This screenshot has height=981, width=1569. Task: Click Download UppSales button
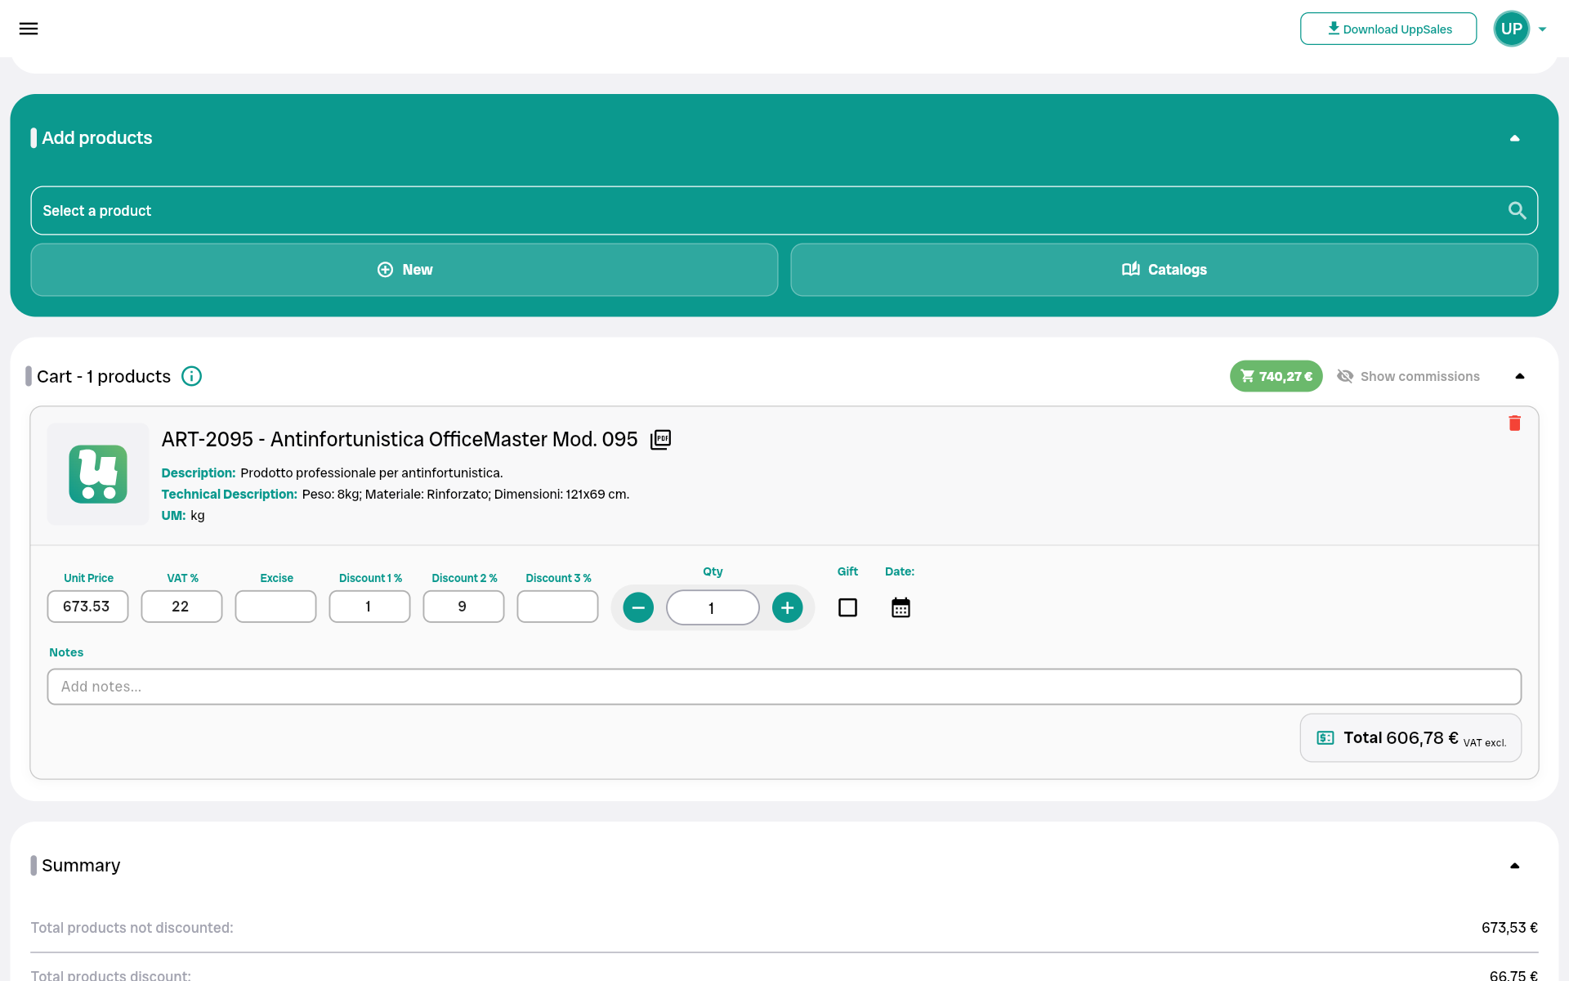(x=1388, y=29)
